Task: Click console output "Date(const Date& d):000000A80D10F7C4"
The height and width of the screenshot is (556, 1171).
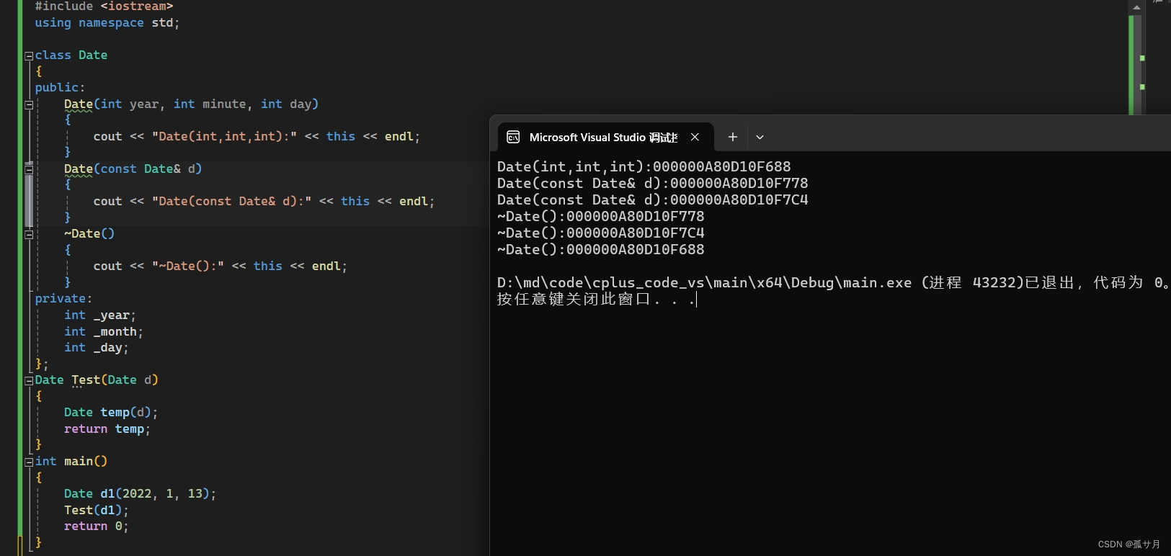Action: pyautogui.click(x=653, y=200)
